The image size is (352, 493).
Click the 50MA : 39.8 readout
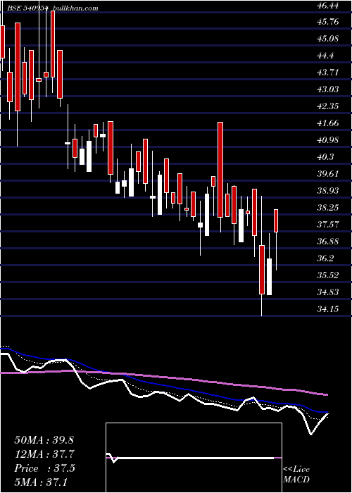[44, 440]
